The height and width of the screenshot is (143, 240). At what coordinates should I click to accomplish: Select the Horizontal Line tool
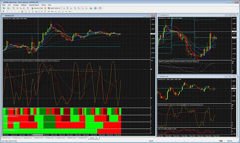coord(15,12)
